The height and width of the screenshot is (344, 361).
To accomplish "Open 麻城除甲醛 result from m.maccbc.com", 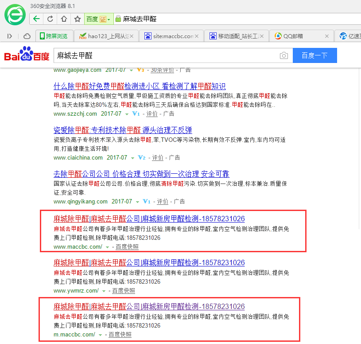I will coord(149,306).
